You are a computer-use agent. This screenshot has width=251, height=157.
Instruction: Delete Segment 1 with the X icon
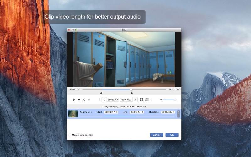click(179, 112)
